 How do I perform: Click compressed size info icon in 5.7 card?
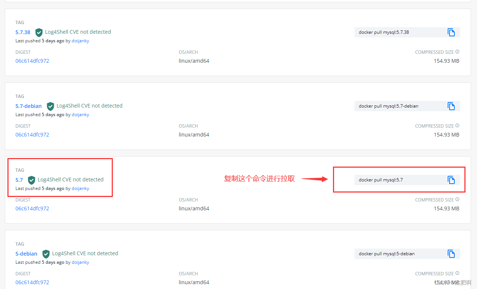(457, 200)
